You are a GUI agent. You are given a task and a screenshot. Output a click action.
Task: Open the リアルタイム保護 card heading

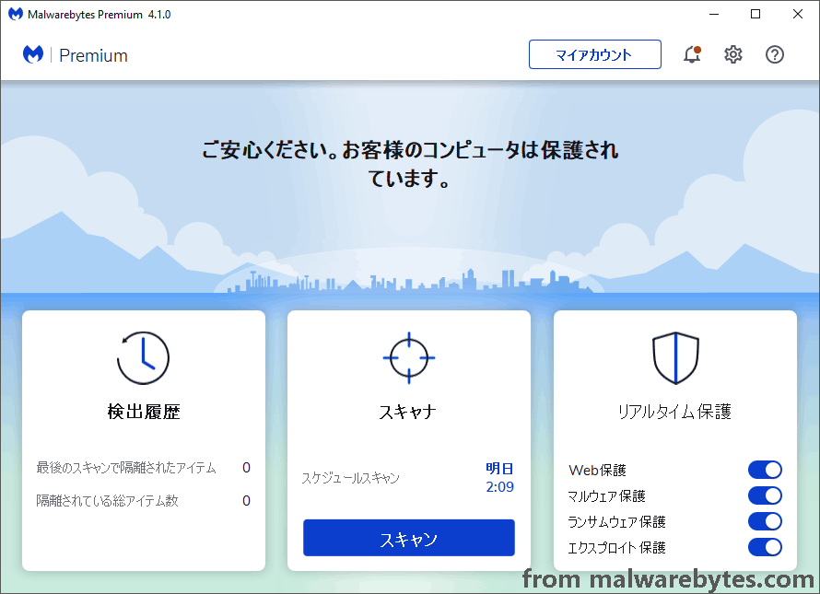(x=674, y=412)
